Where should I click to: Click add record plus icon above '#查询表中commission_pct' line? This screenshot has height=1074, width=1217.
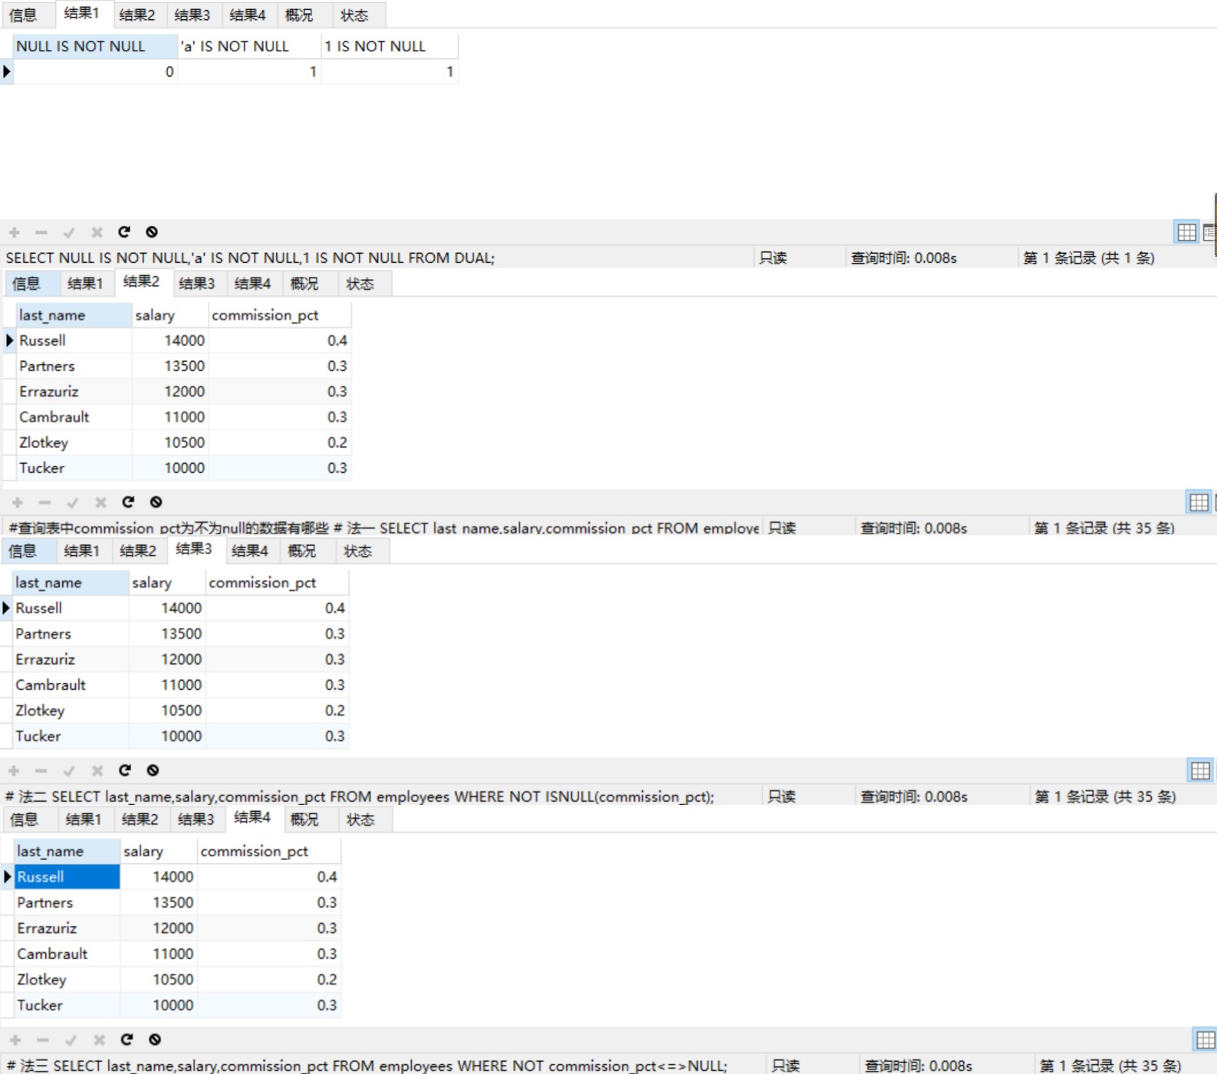[x=18, y=502]
